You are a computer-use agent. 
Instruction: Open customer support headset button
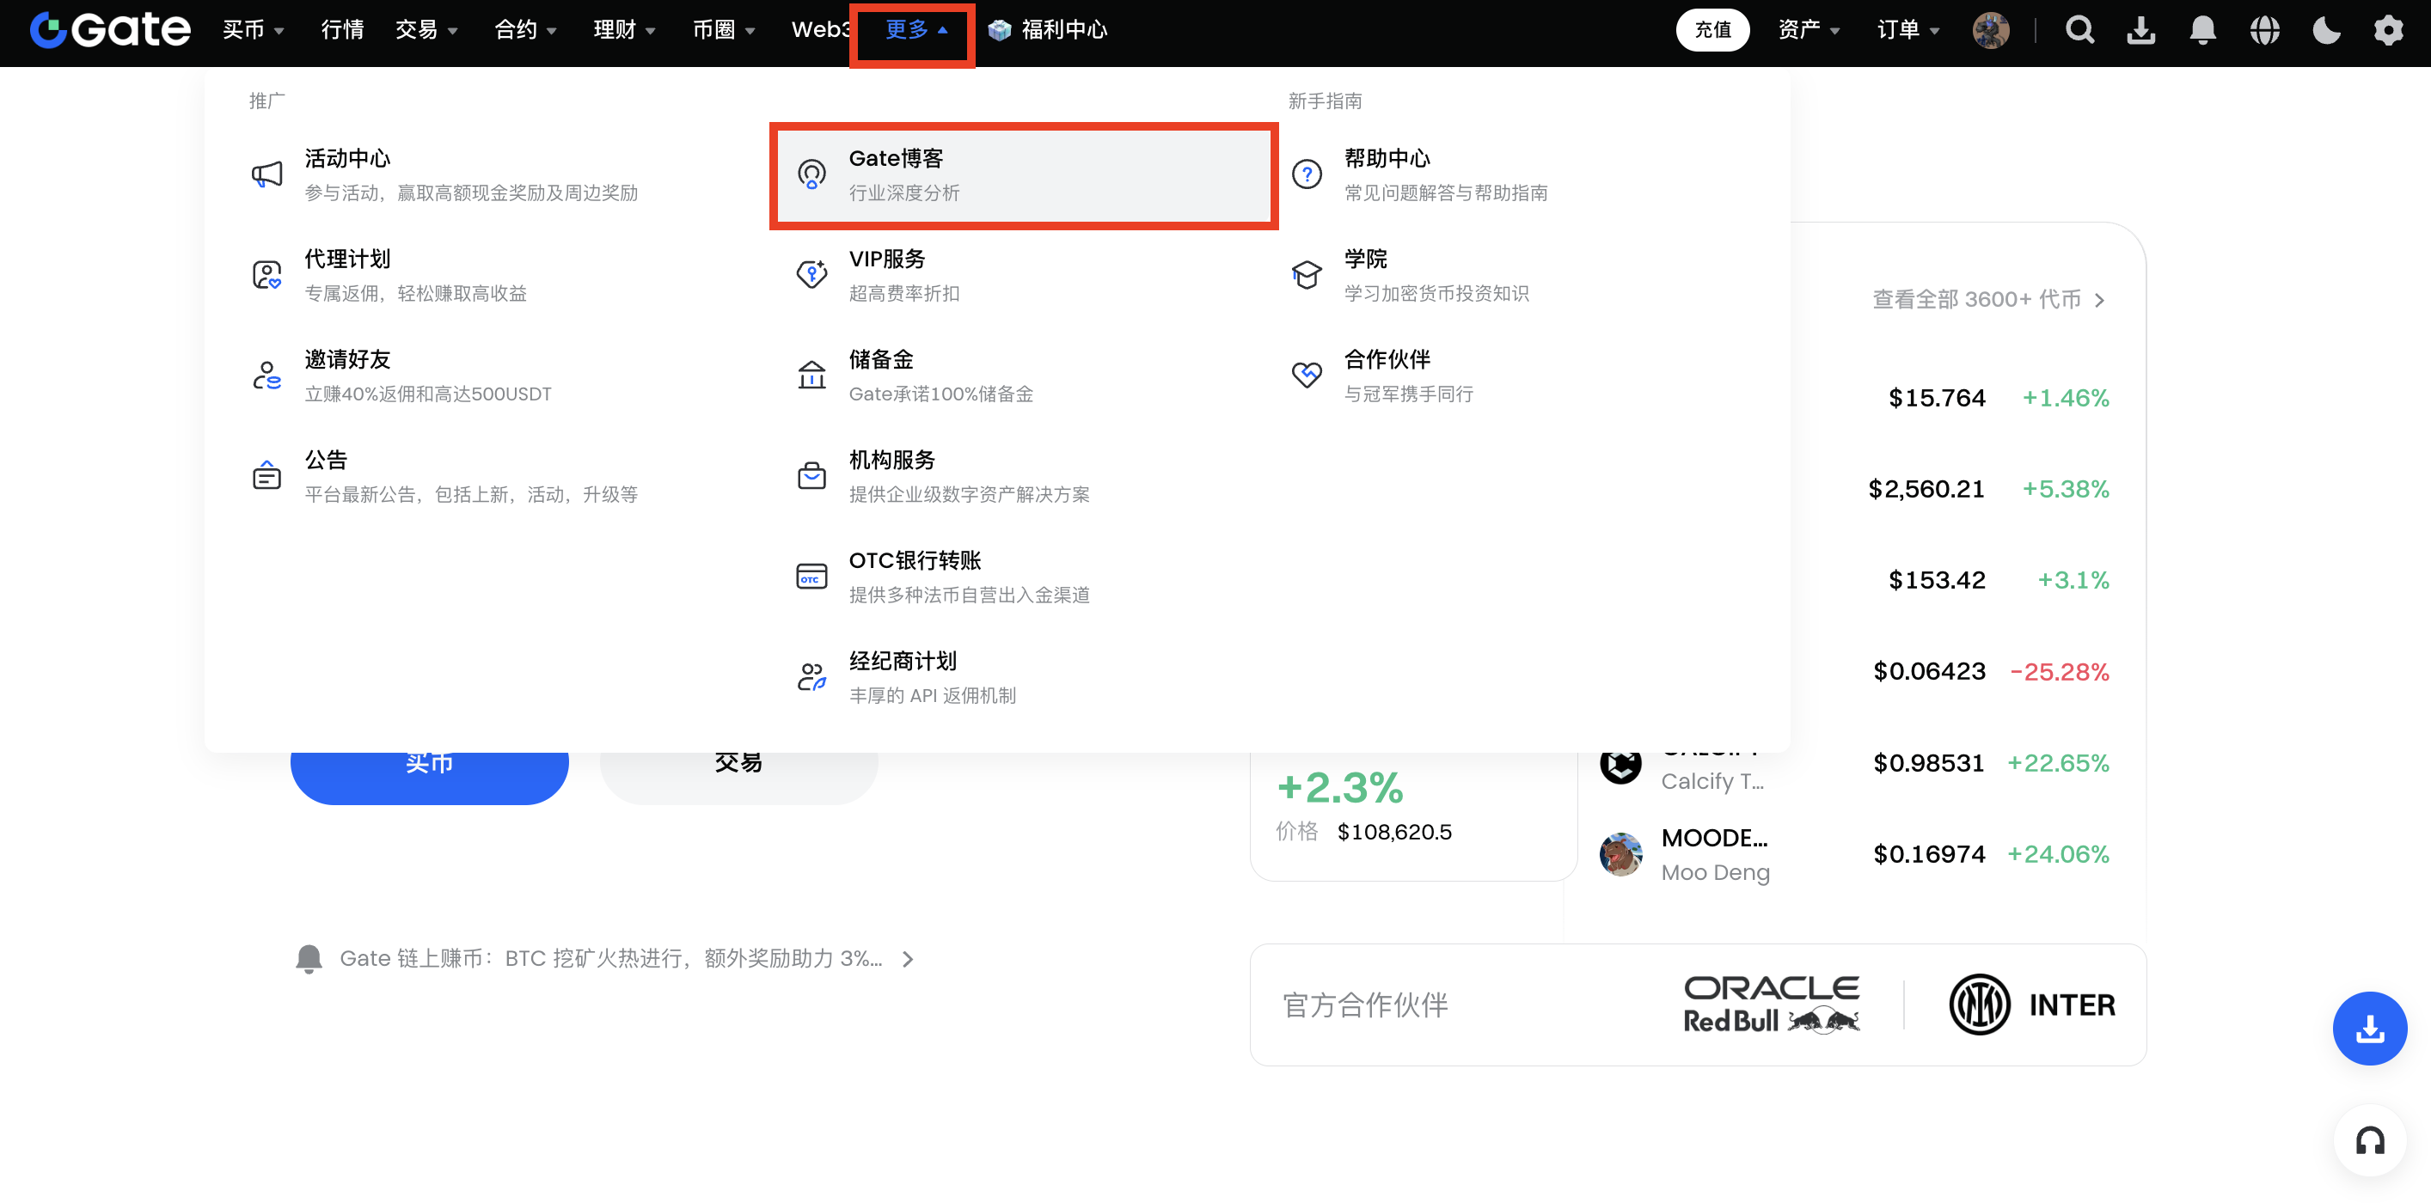(x=2370, y=1141)
